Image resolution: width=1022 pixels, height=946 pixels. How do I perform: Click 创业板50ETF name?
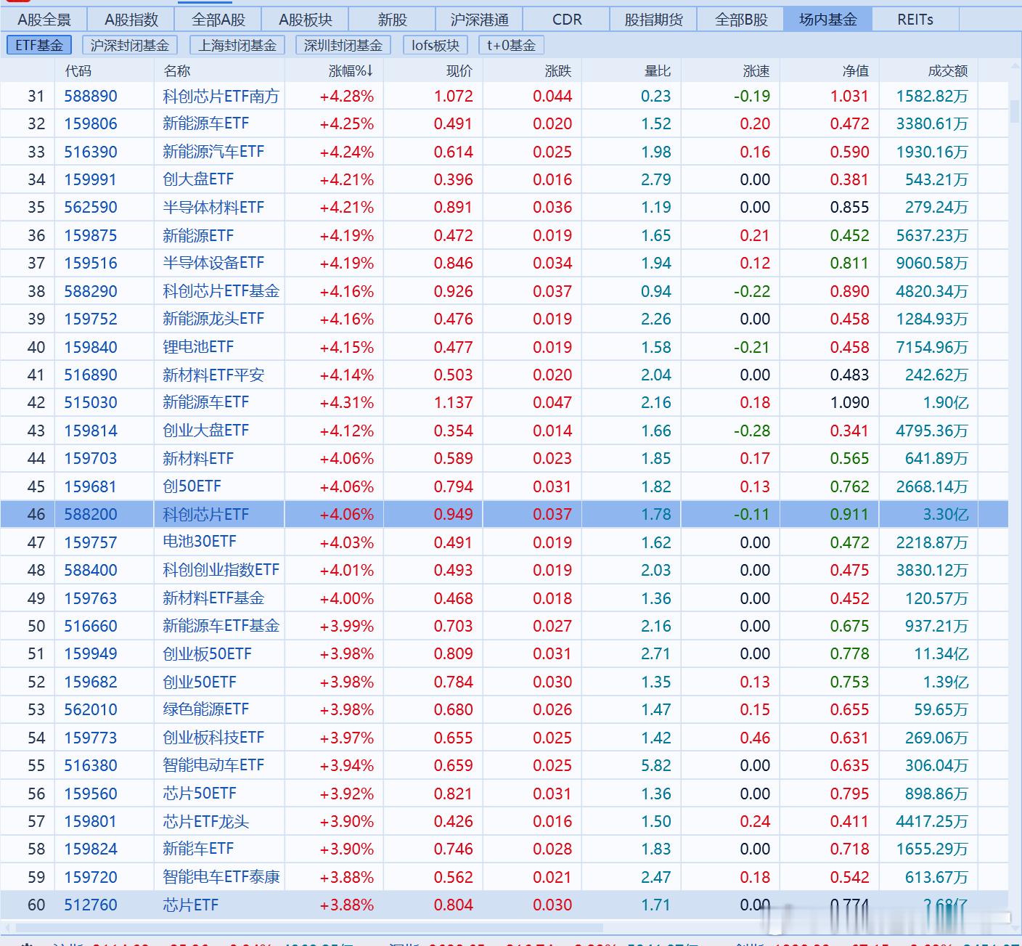click(207, 653)
